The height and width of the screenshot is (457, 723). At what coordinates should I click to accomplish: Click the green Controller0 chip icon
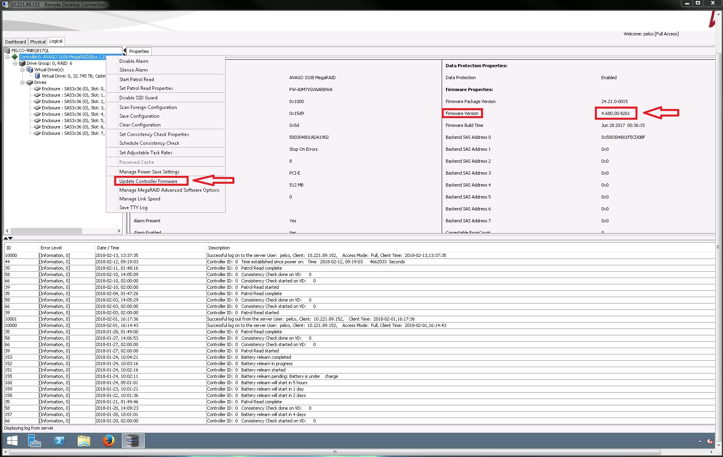pyautogui.click(x=15, y=57)
